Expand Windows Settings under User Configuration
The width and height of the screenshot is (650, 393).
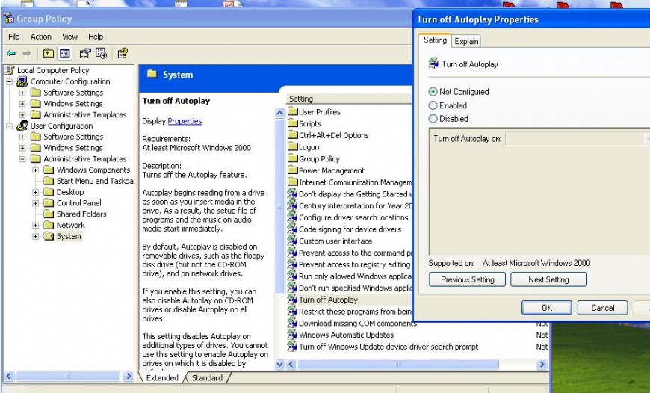(x=22, y=148)
